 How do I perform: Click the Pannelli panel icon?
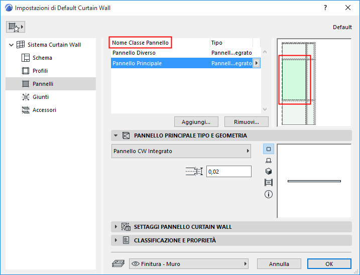click(26, 84)
